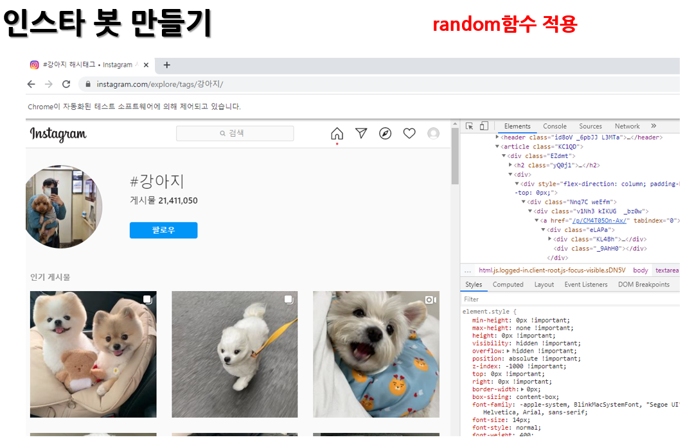Click the Instagram 검색 search box

coord(235,133)
